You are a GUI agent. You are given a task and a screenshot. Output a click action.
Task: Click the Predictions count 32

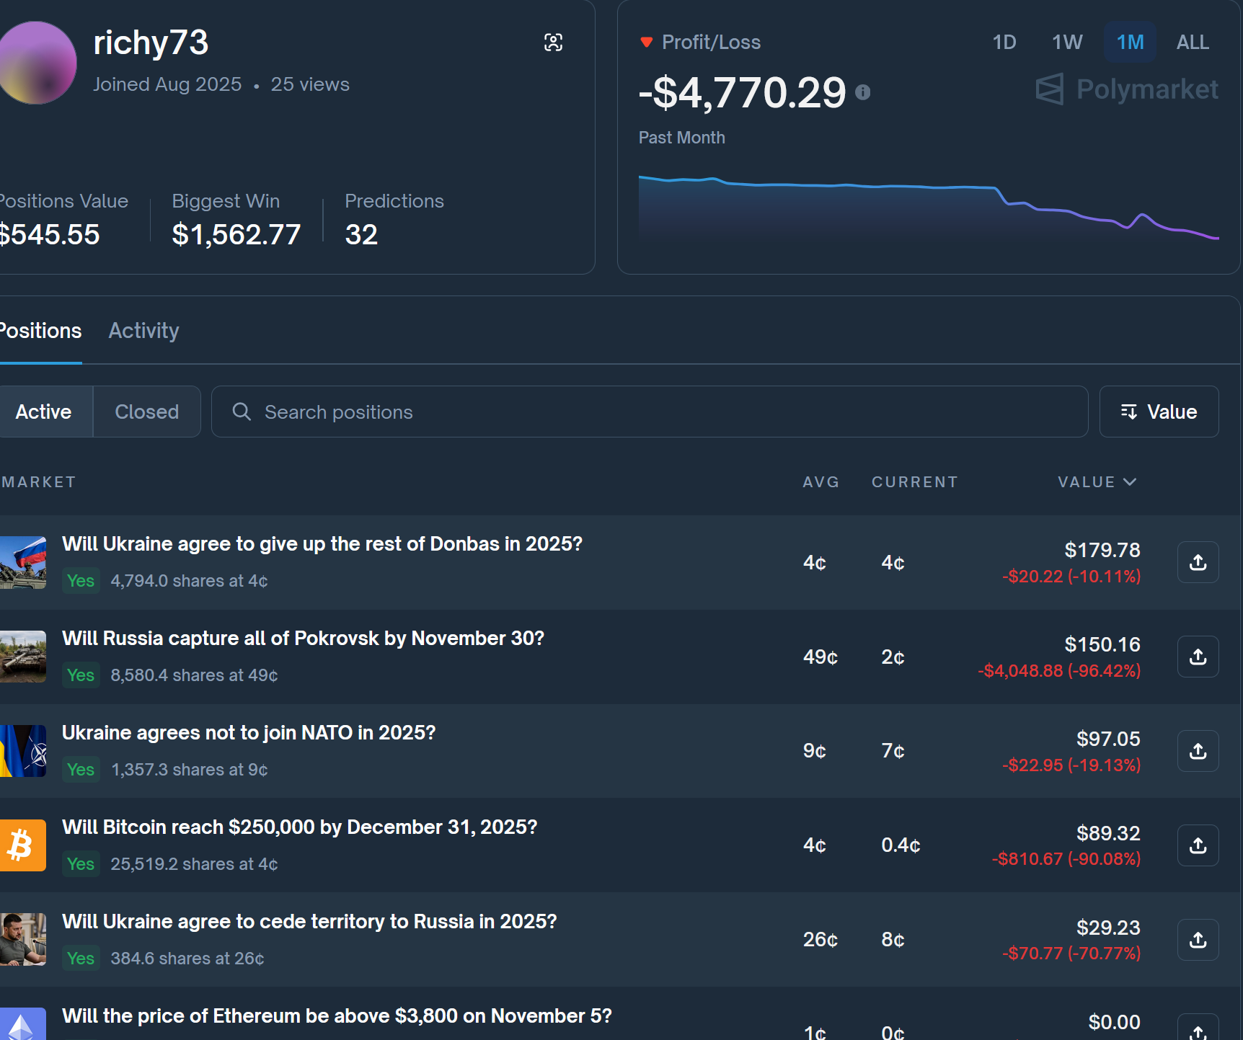coord(361,235)
